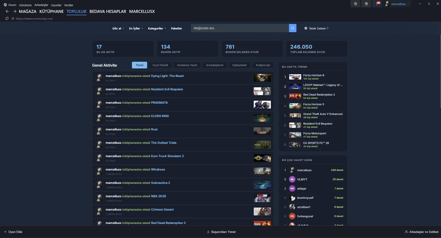Screen dimensions: 441x238
Task: Click the Steam logo icon in the title bar
Action: [5, 5]
